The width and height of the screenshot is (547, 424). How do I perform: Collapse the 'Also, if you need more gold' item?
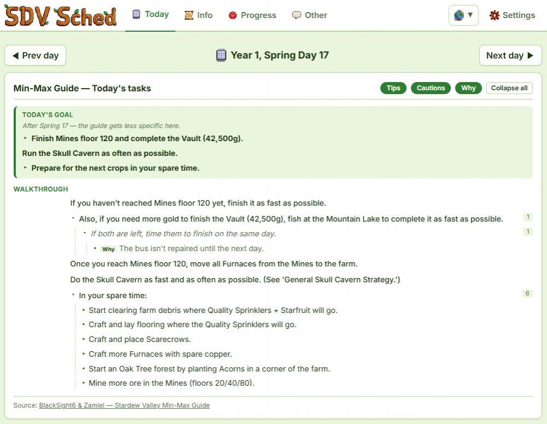tap(73, 218)
